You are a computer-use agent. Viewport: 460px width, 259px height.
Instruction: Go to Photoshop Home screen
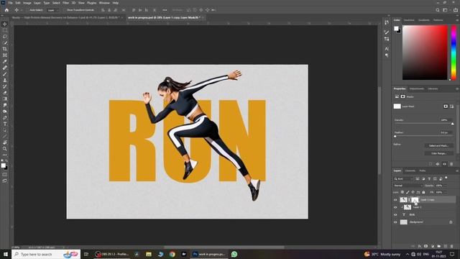pos(6,10)
